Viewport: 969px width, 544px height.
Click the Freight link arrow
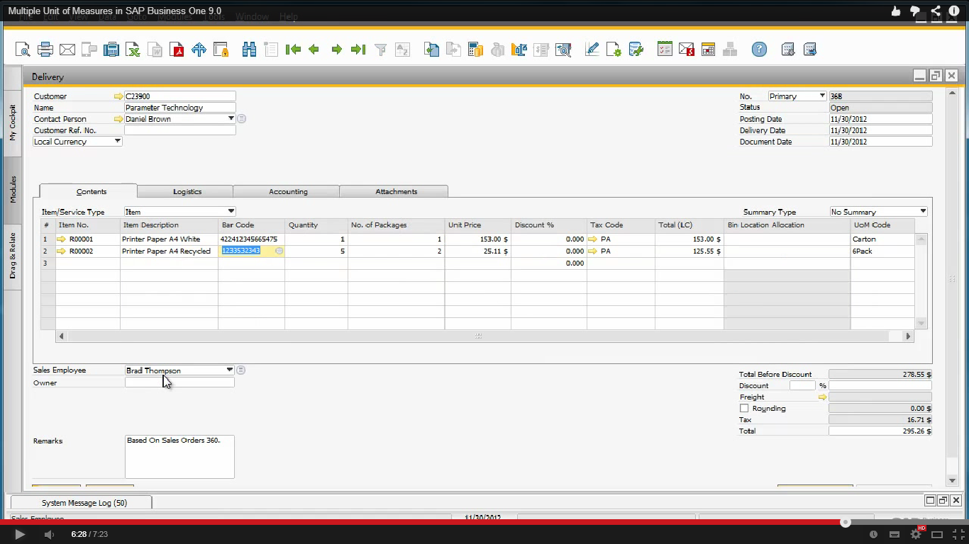click(x=823, y=397)
